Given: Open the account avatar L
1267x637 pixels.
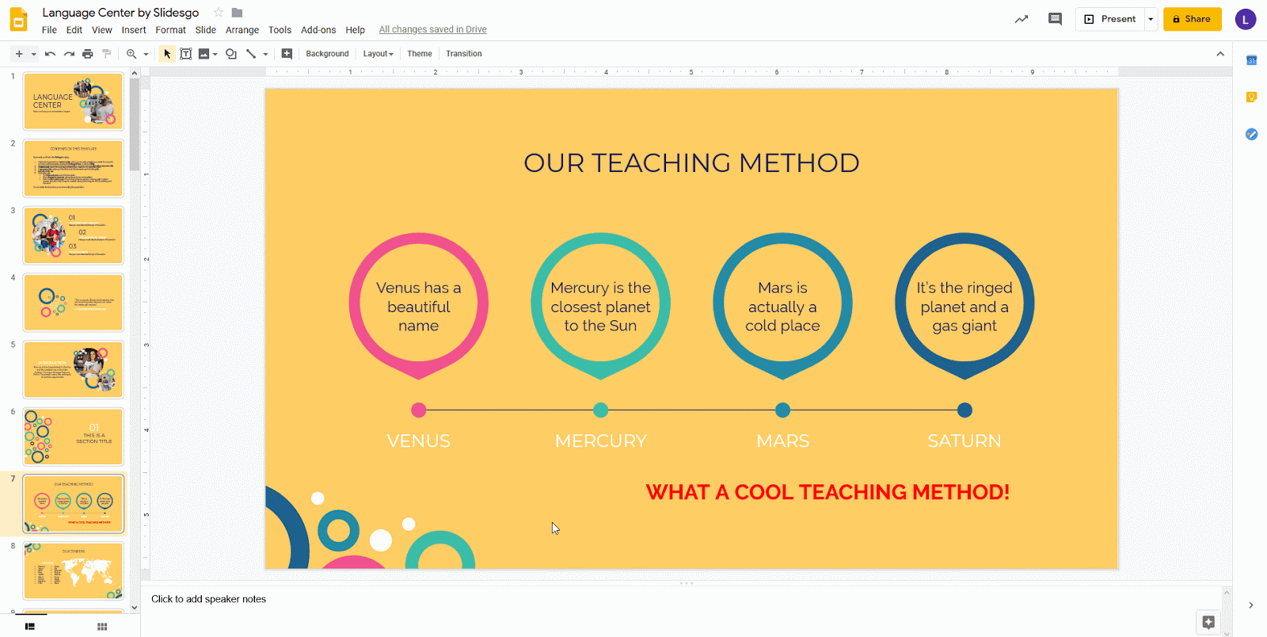Looking at the screenshot, I should (1246, 19).
